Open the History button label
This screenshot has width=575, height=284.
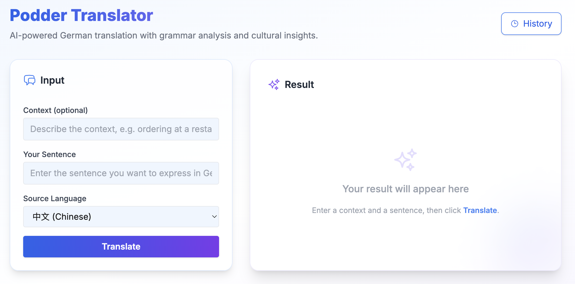[538, 24]
